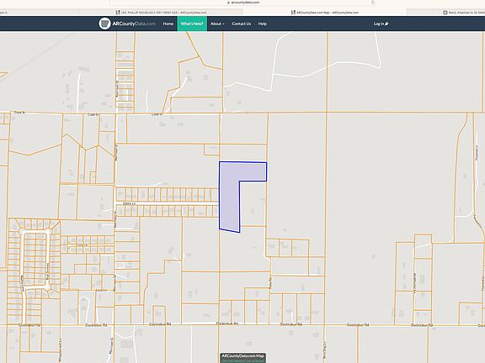Reload page using browser refresh icon
The height and width of the screenshot is (363, 485).
[373, 3]
